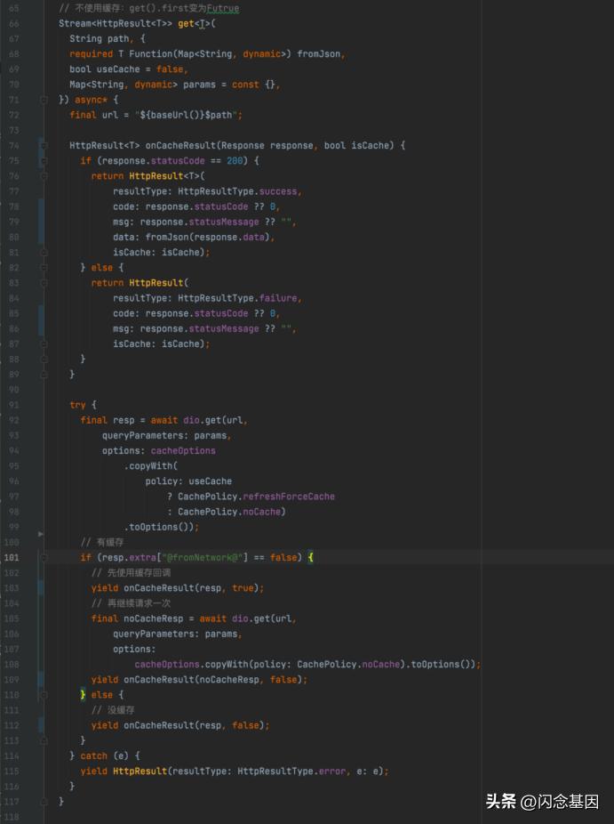Viewport: 614px width, 824px height.
Task: Click the 200 status code literal
Action: click(x=235, y=161)
